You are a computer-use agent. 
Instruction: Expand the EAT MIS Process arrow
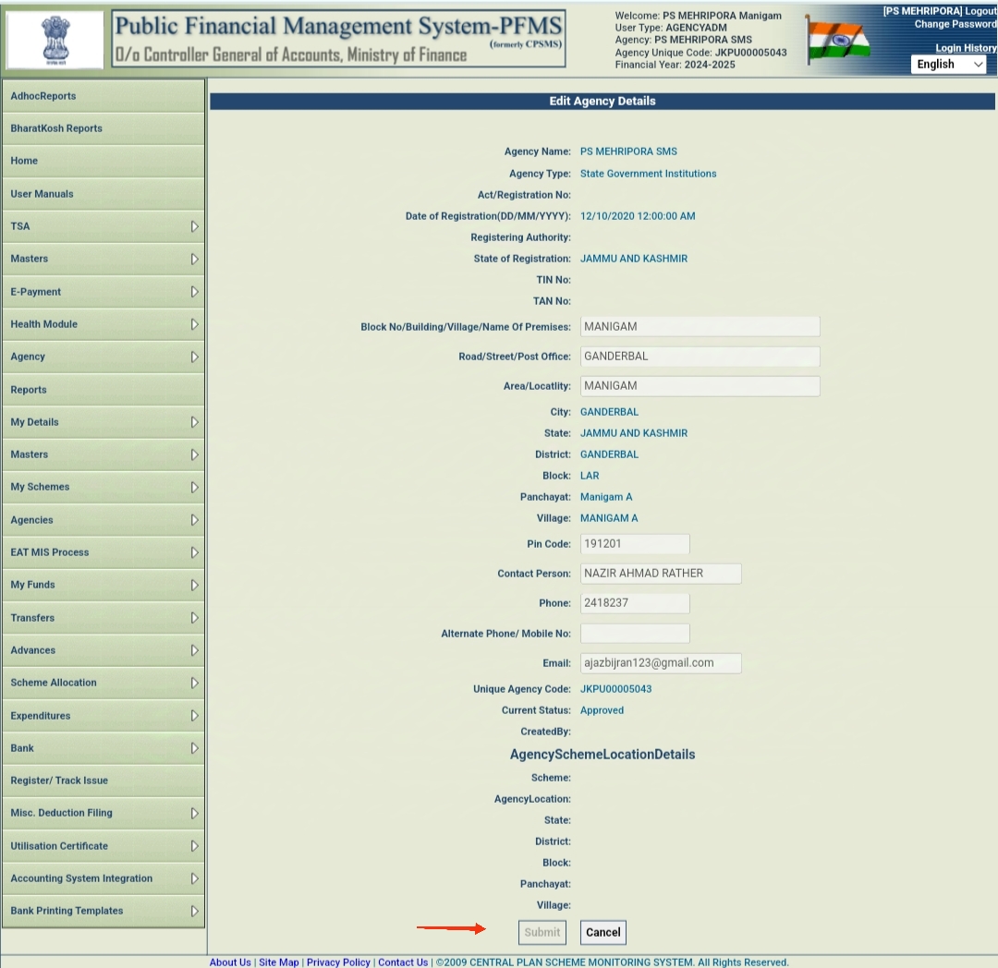pos(195,552)
